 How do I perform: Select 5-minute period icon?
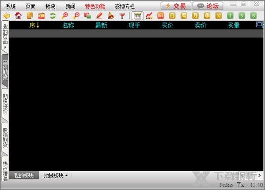(x=254, y=16)
